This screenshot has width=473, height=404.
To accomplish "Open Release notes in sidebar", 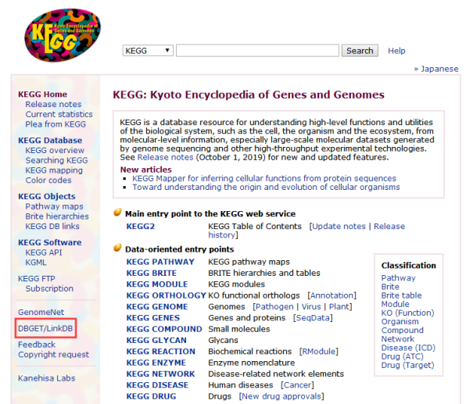I will tap(53, 104).
